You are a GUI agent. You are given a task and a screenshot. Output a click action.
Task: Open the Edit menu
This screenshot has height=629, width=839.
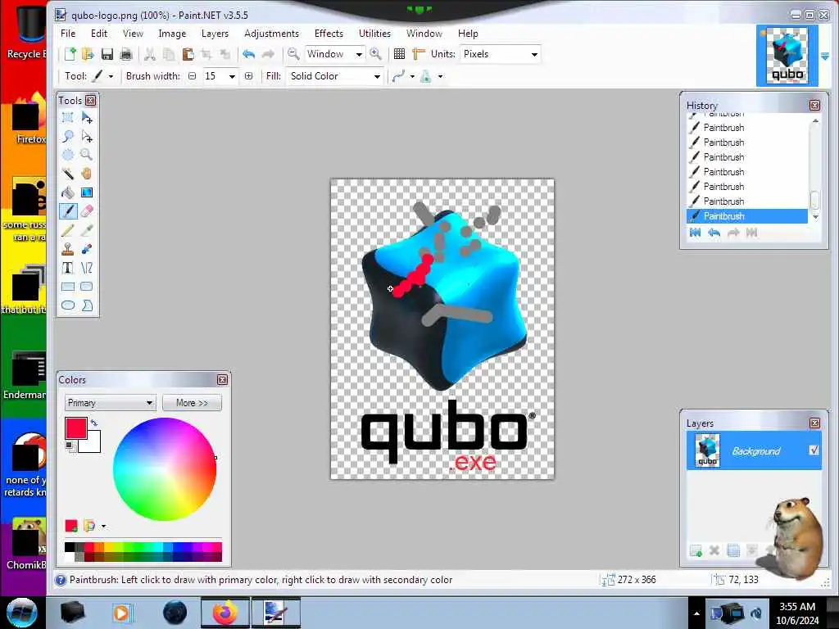[99, 33]
